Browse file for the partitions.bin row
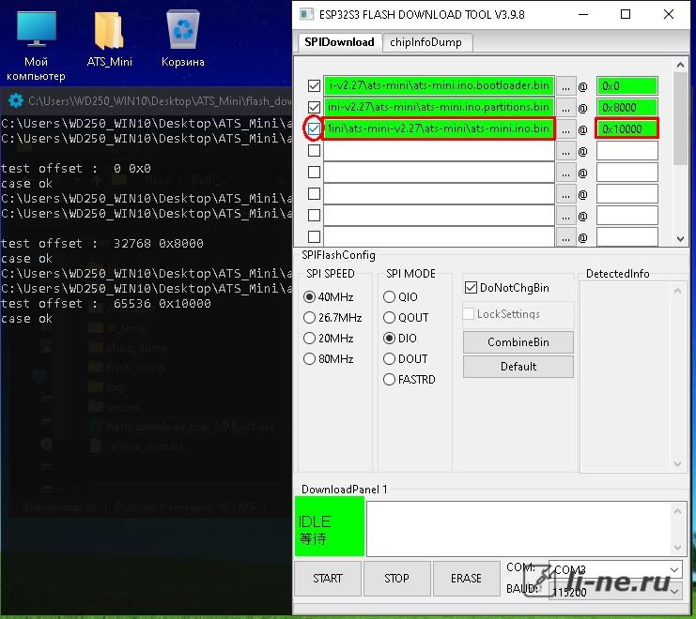 pyautogui.click(x=565, y=108)
